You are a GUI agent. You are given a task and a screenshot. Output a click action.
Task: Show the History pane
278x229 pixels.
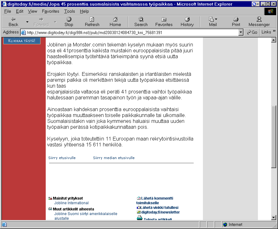[187, 22]
